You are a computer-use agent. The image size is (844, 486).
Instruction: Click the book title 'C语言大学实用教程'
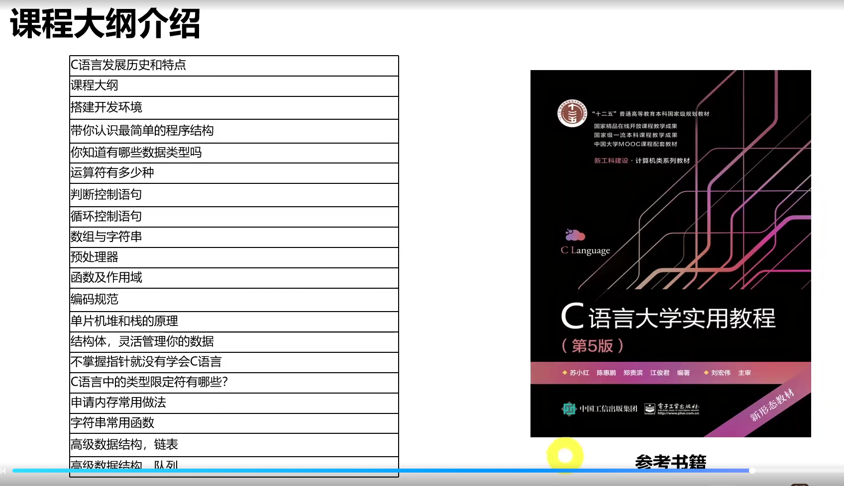pos(668,317)
